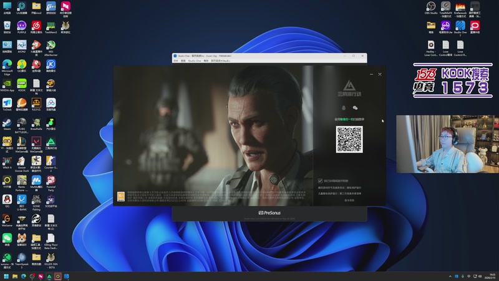The width and height of the screenshot is (499, 281).
Task: Click the KILLER INN - BETA desktop icon
Action: pos(51,260)
